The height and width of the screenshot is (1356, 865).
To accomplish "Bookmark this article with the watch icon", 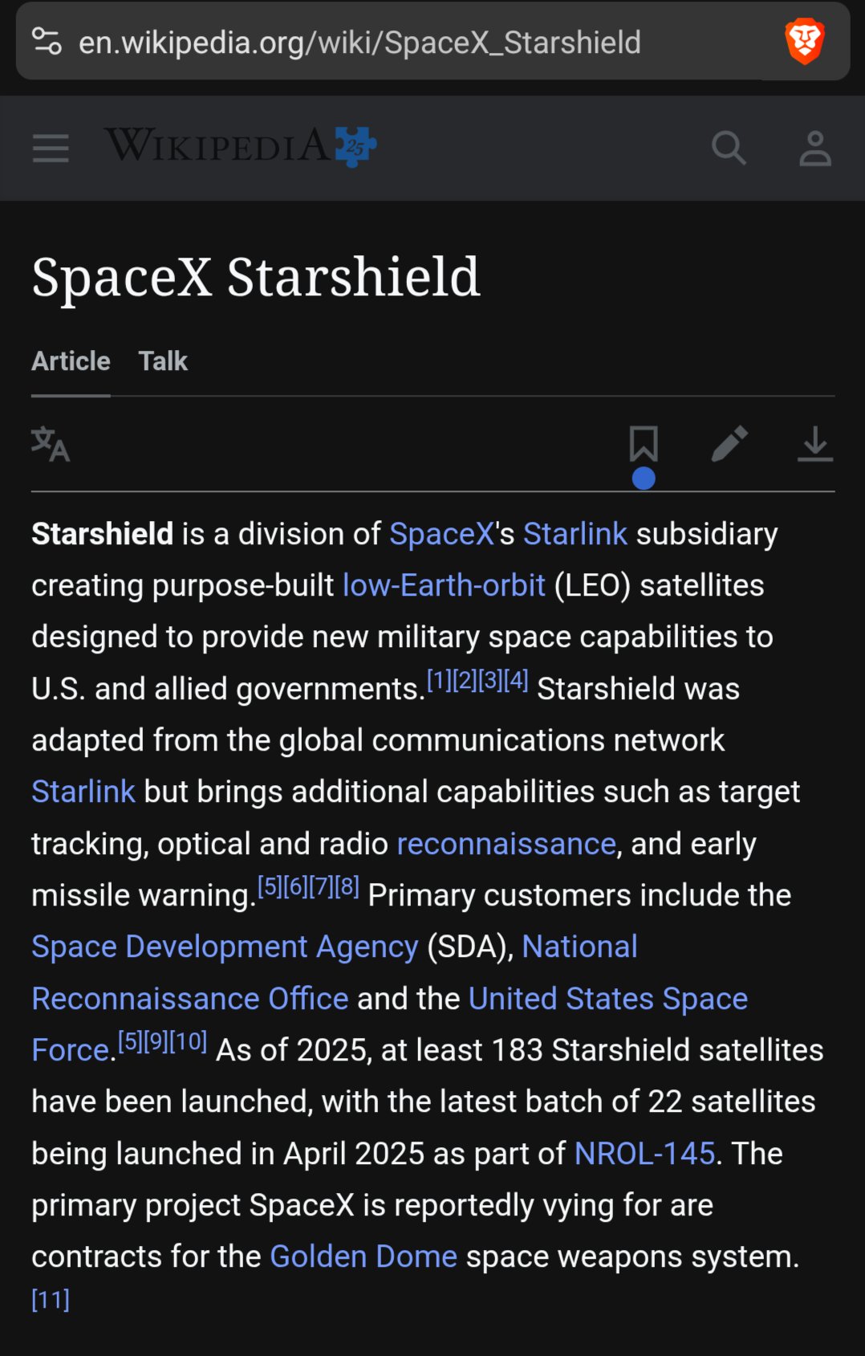I will click(644, 444).
